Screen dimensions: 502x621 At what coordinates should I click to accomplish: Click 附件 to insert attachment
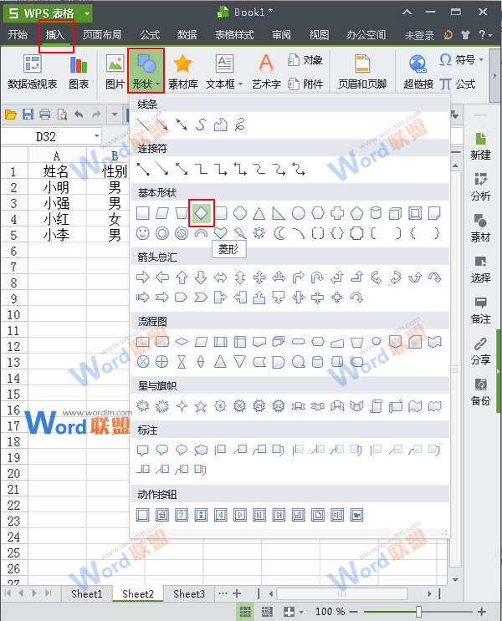tap(305, 84)
